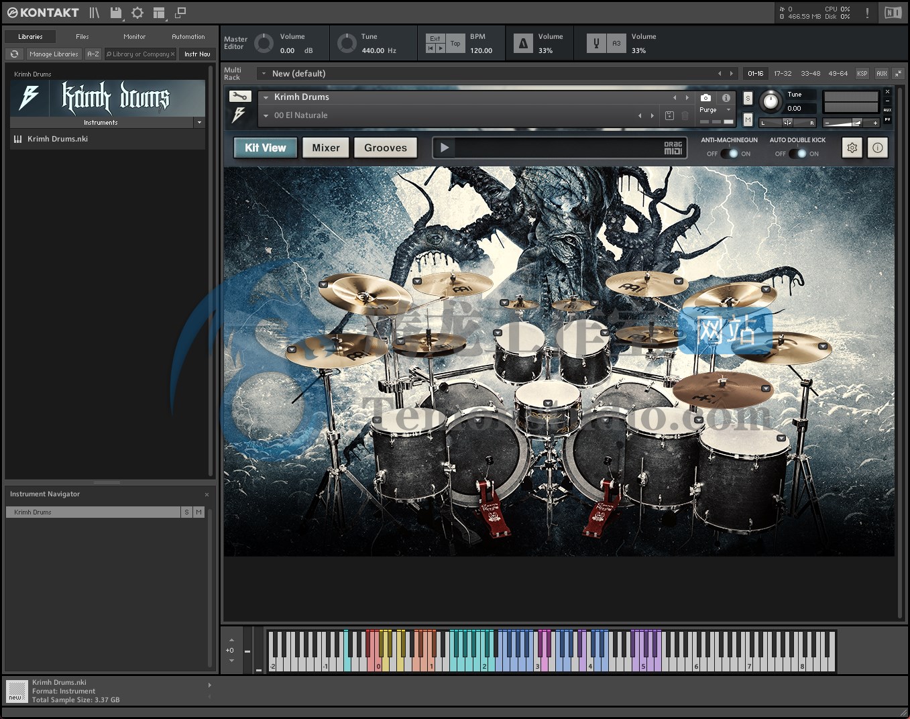Show the 17-32 multi rack page
This screenshot has width=910, height=719.
coord(783,74)
